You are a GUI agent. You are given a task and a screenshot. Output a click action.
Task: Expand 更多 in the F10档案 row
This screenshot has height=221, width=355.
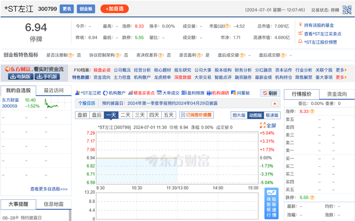pyautogui.click(x=341, y=70)
